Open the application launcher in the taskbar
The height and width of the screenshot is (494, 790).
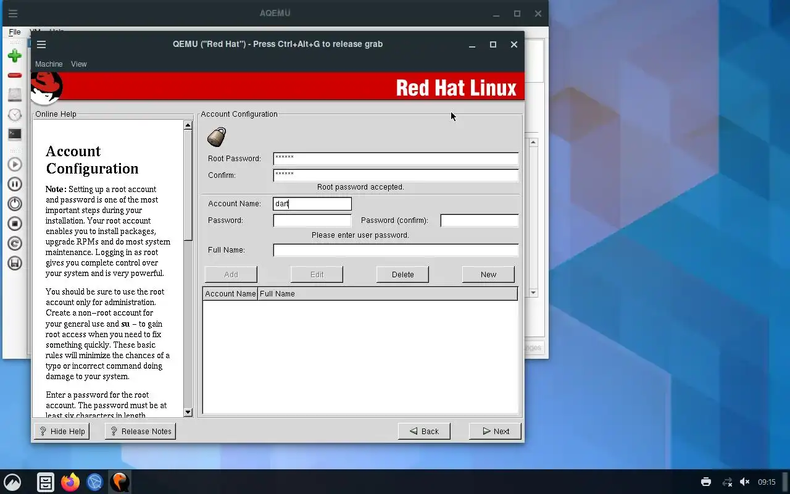click(x=12, y=482)
